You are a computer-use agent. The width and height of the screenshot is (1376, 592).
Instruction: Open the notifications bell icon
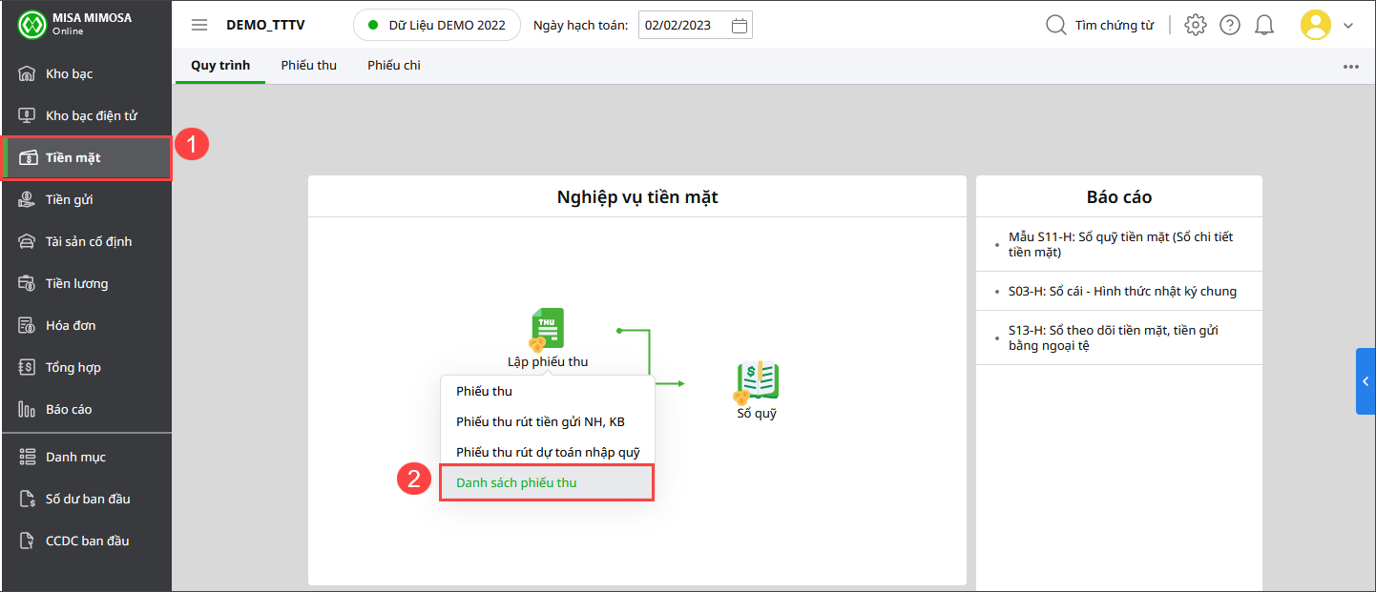(1264, 25)
